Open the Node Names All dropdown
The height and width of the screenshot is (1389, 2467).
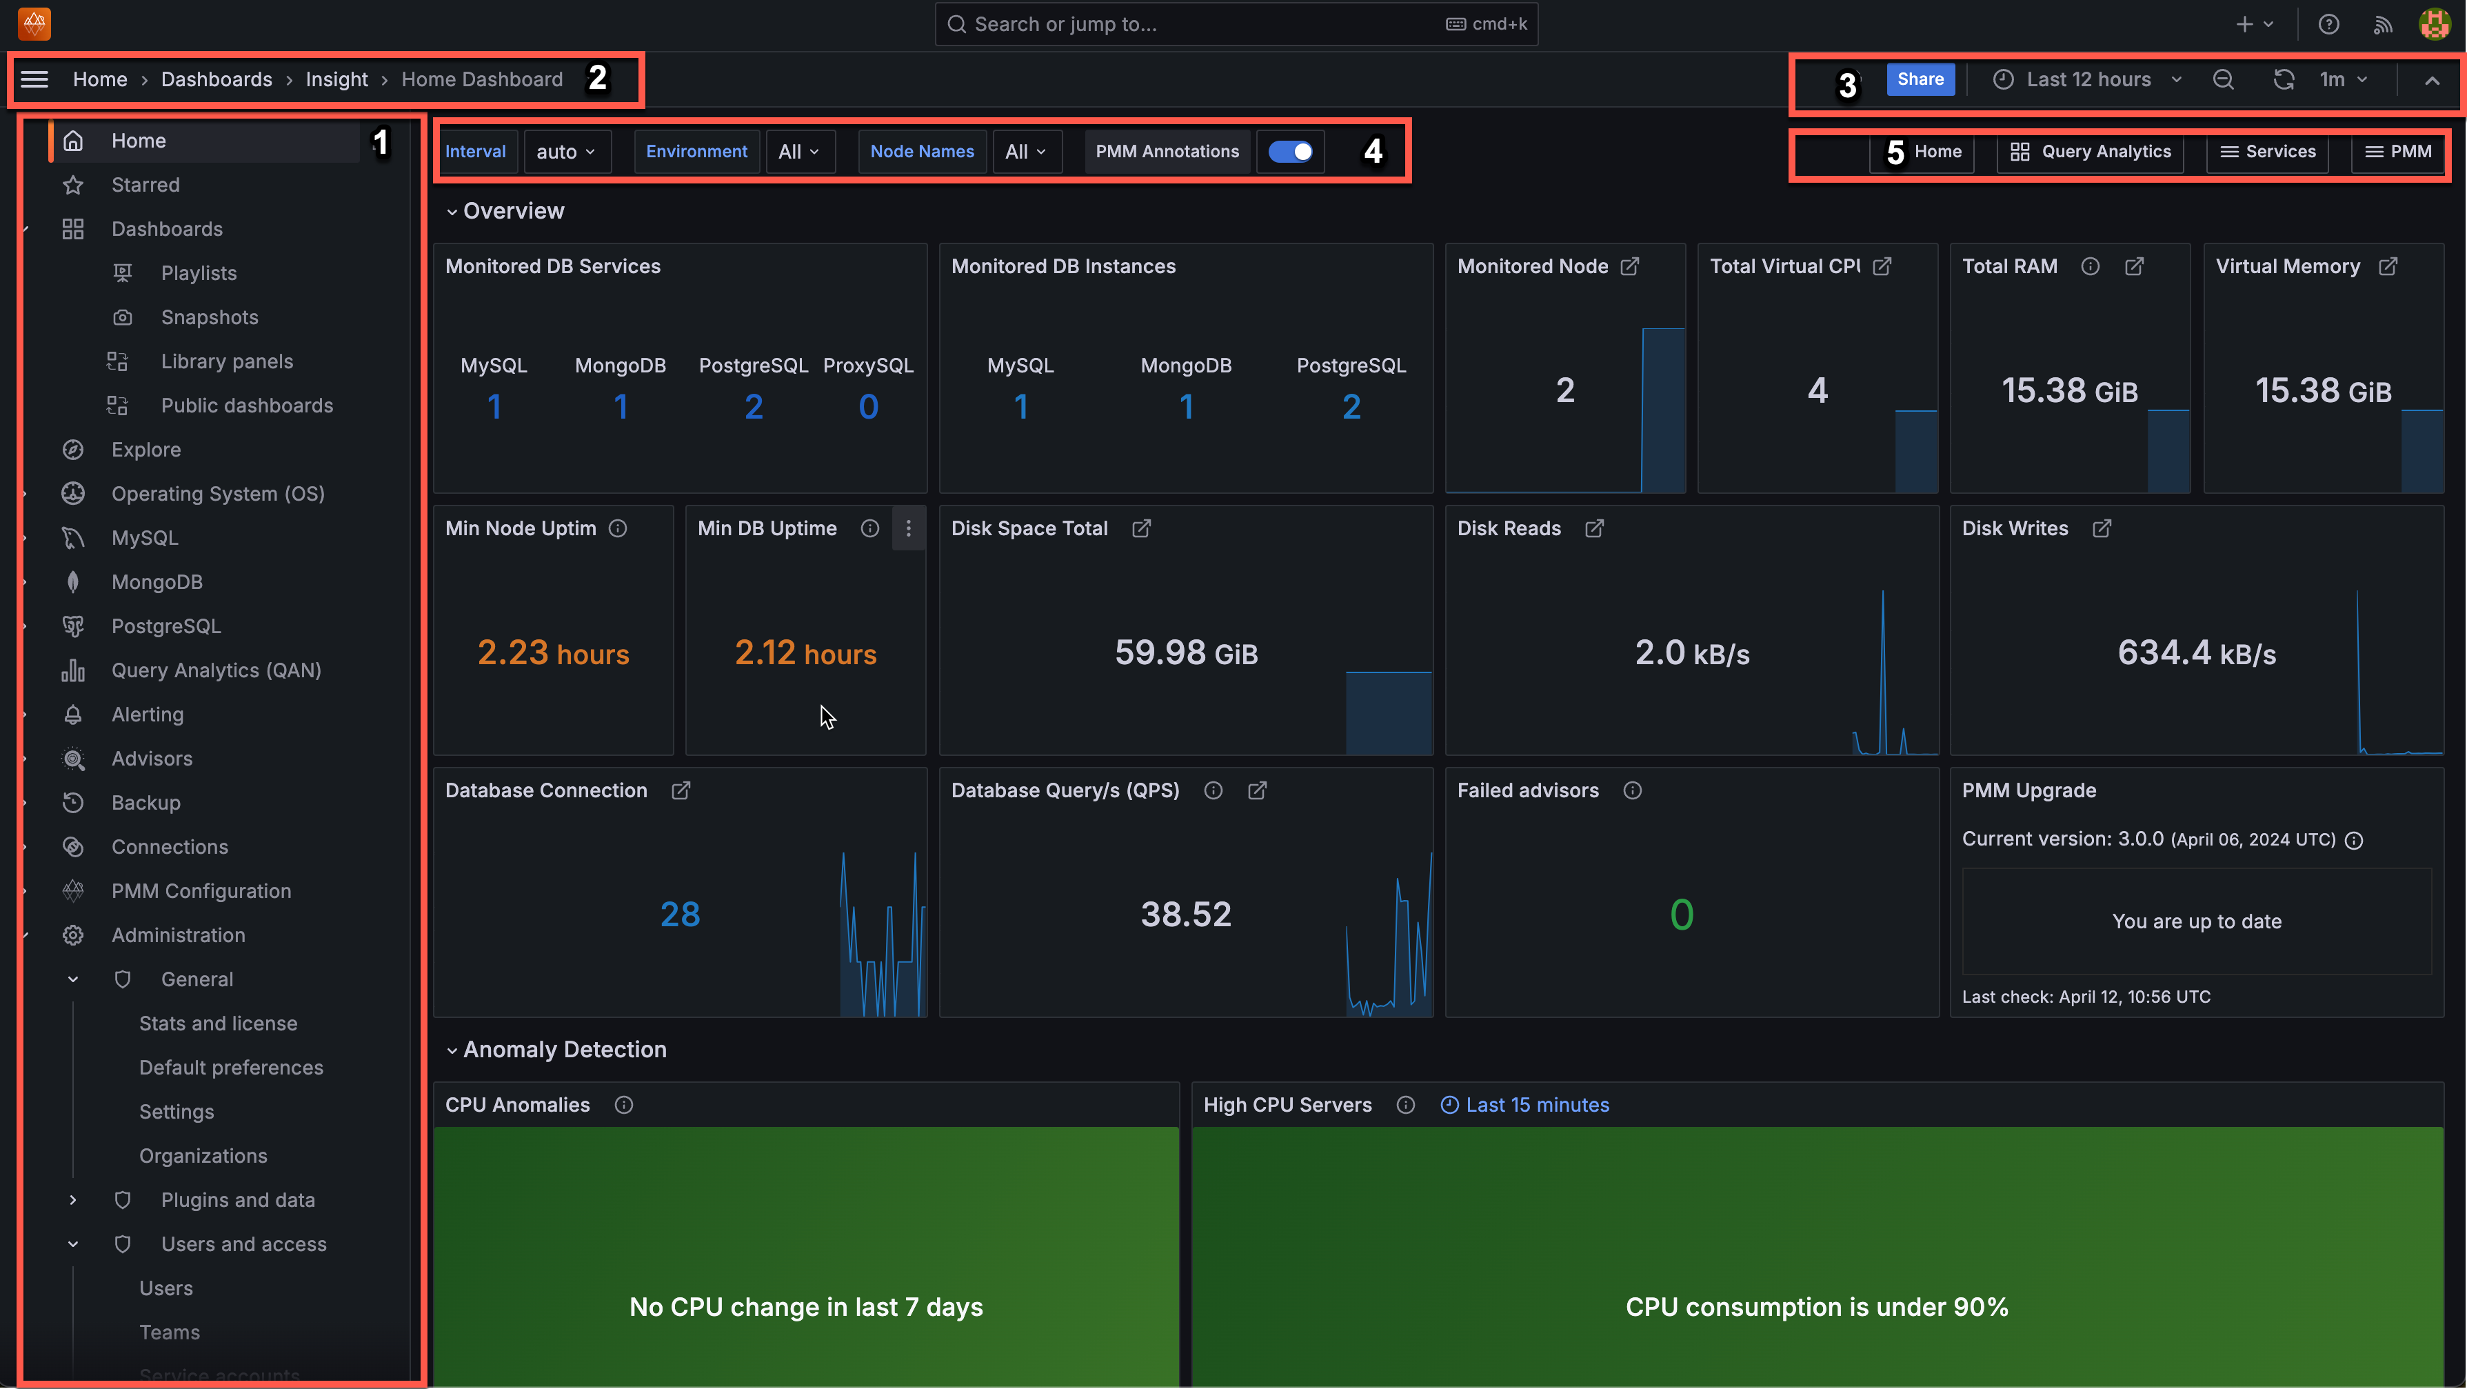click(1026, 151)
